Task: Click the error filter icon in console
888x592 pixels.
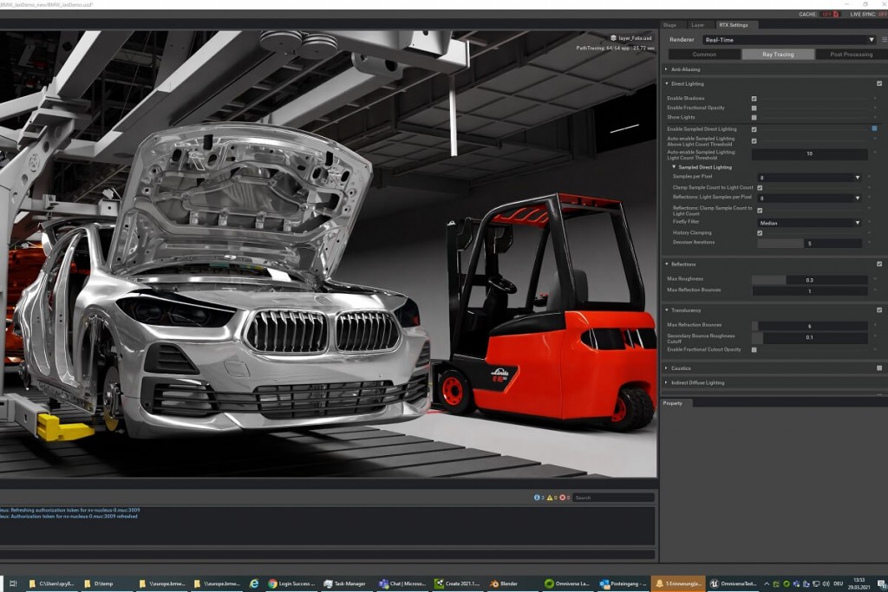Action: (x=562, y=498)
